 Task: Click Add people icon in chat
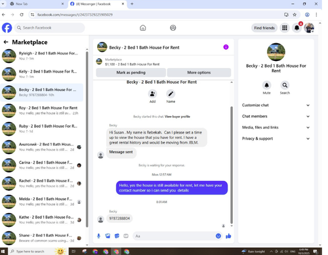tap(152, 94)
